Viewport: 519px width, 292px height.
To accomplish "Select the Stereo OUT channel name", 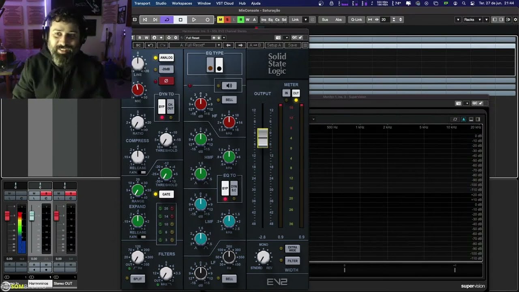I will 63,283.
